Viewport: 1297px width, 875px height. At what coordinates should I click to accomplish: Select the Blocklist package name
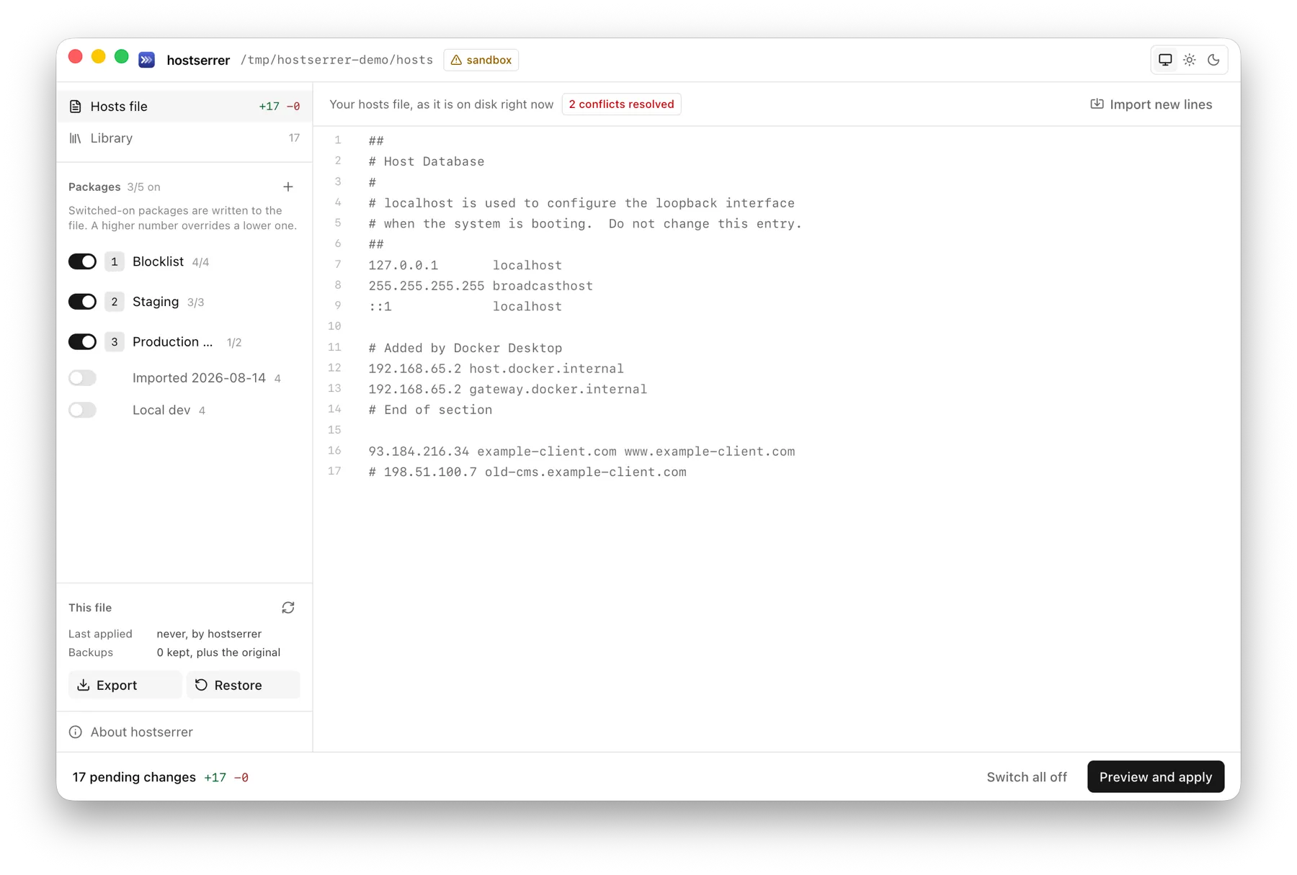pyautogui.click(x=158, y=261)
